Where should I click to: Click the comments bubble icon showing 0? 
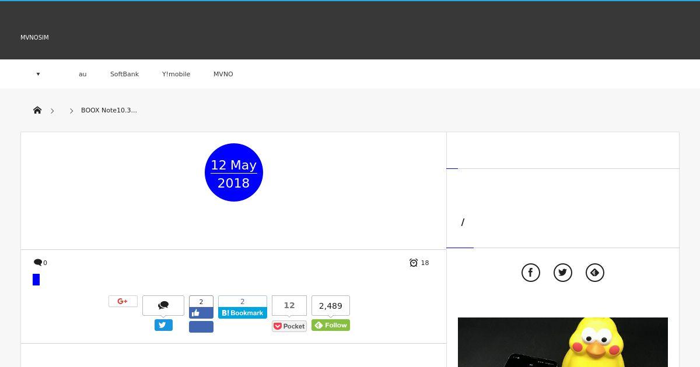tap(38, 263)
